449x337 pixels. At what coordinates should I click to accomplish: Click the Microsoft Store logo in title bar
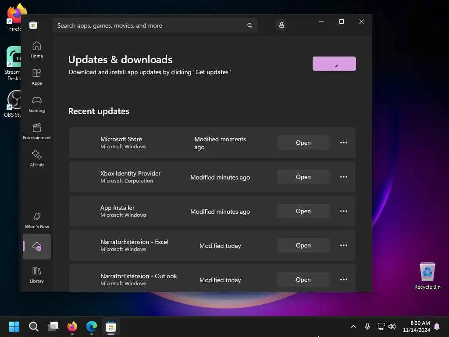click(x=33, y=25)
